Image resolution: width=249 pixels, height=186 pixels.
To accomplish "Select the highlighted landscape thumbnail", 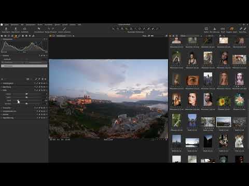I will [x=224, y=122].
